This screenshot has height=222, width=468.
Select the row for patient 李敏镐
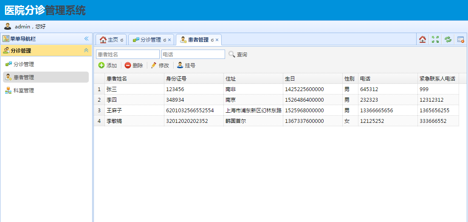(x=276, y=121)
